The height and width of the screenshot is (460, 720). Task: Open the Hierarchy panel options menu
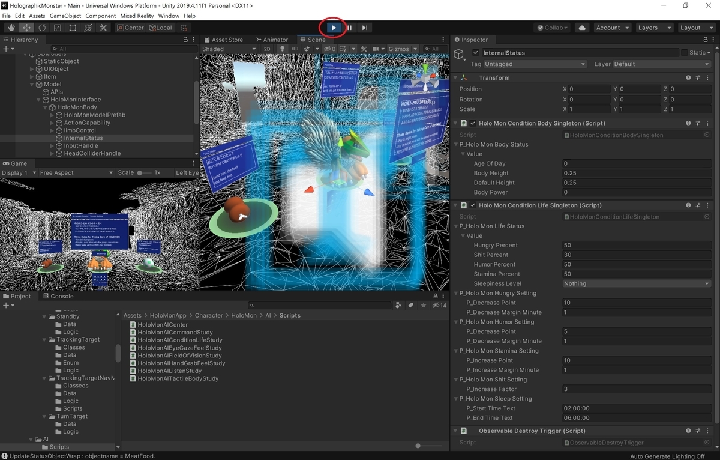tap(194, 40)
